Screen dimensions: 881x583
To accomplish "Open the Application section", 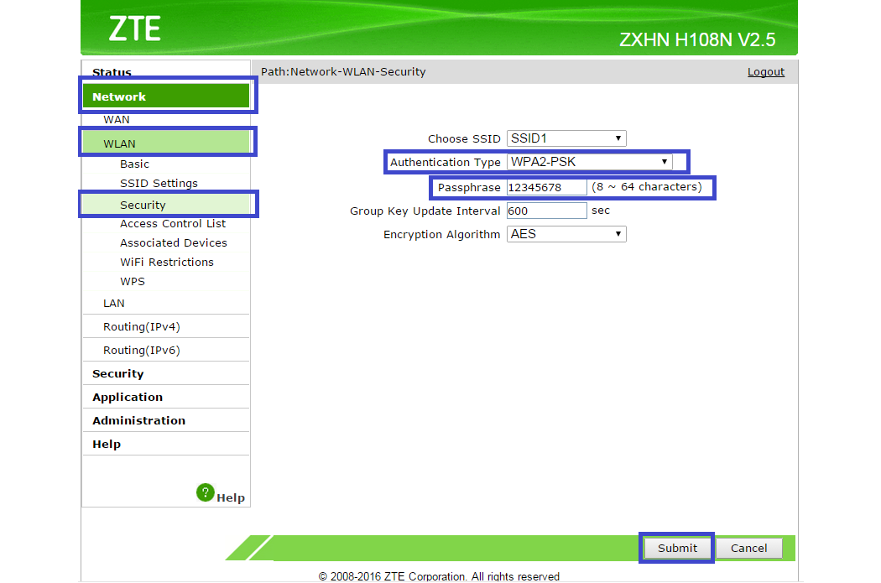I will (128, 397).
